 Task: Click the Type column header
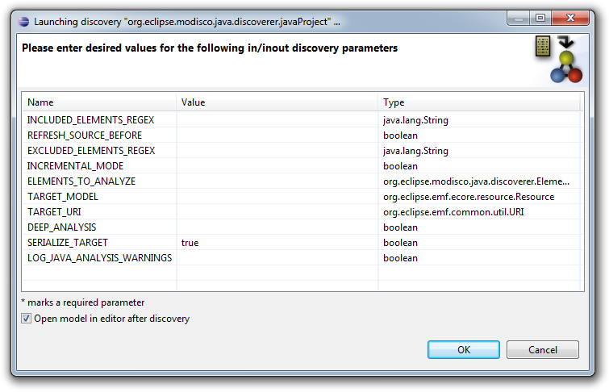(x=479, y=102)
